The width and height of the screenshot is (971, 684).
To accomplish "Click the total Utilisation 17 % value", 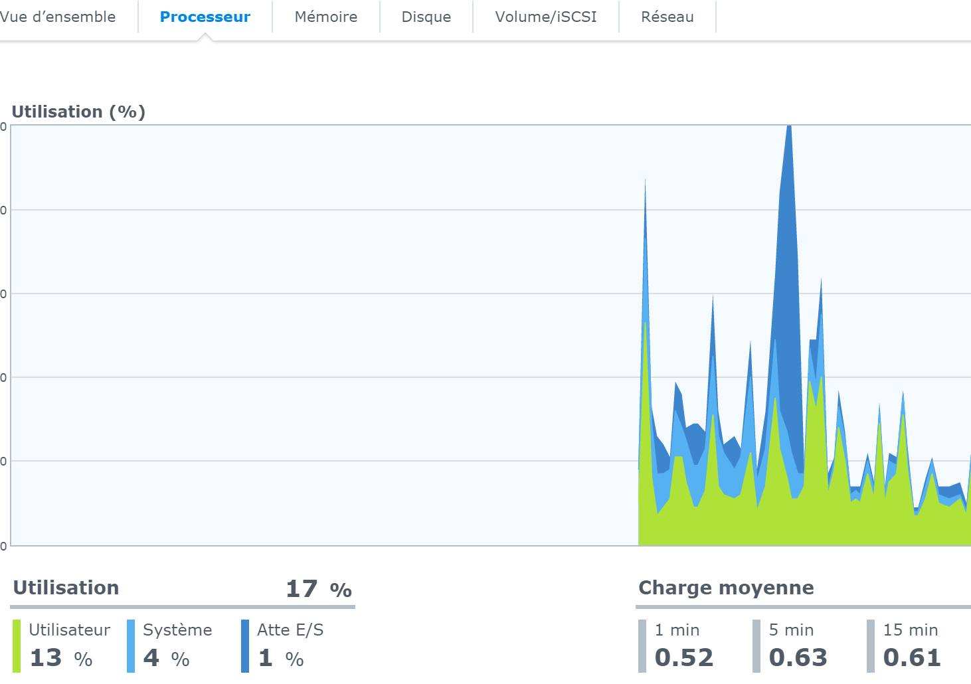I will [319, 589].
